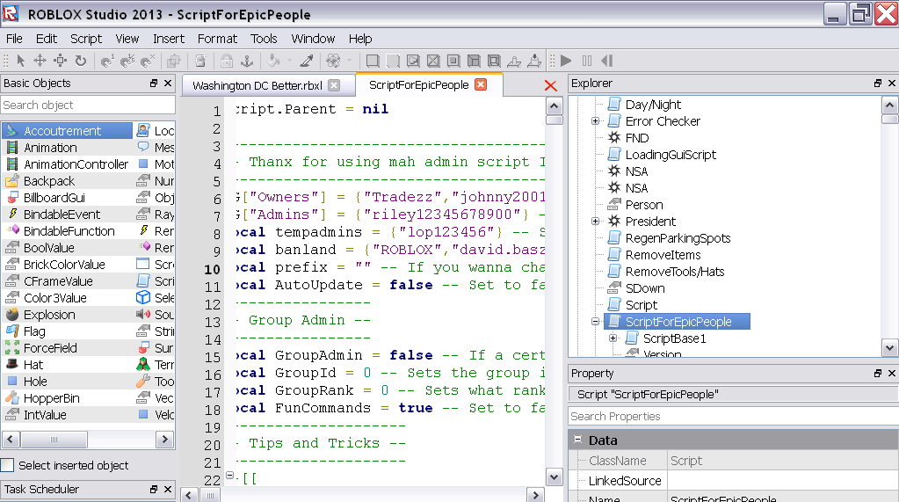899x502 pixels.
Task: Close the ScriptForEpicPeople tab
Action: [481, 84]
